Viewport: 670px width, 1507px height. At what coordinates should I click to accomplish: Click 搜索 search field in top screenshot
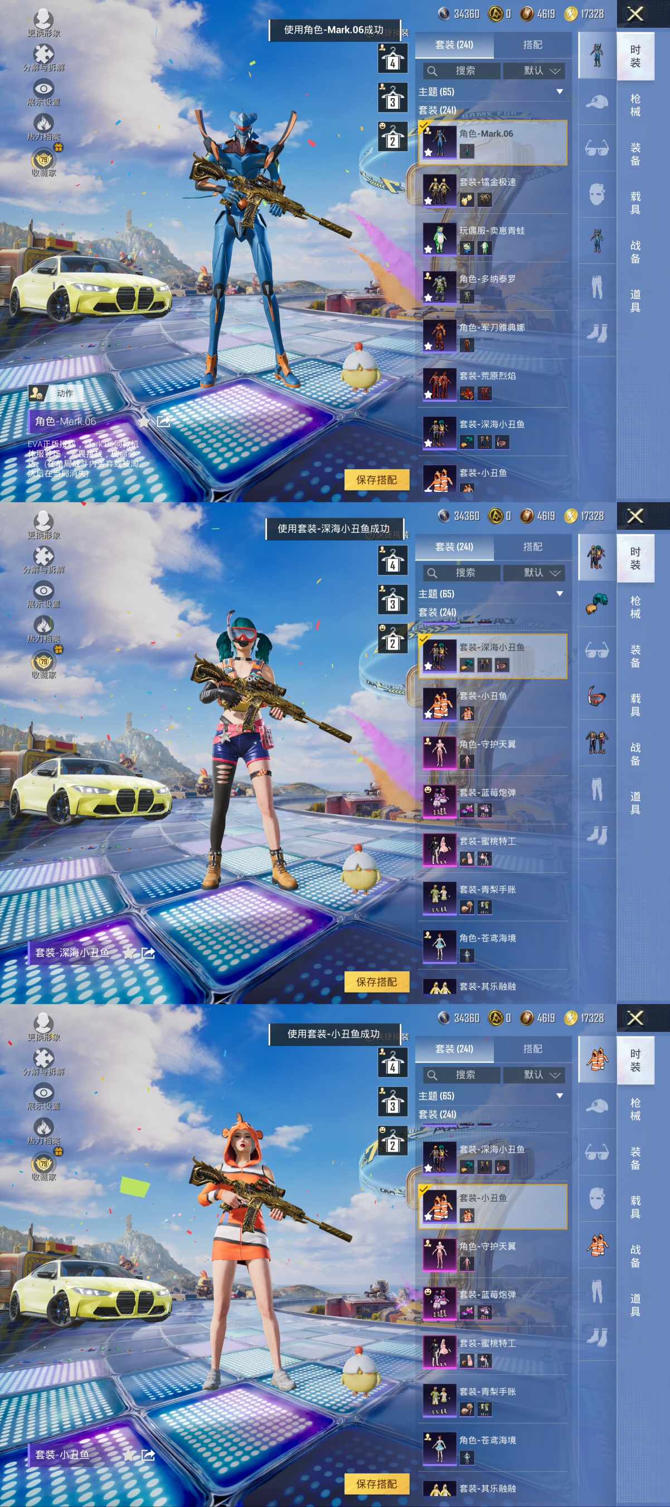click(462, 71)
